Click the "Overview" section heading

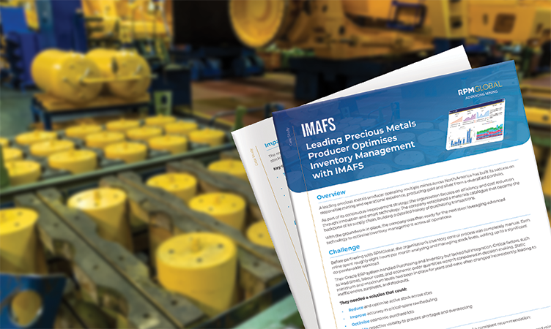click(x=331, y=194)
